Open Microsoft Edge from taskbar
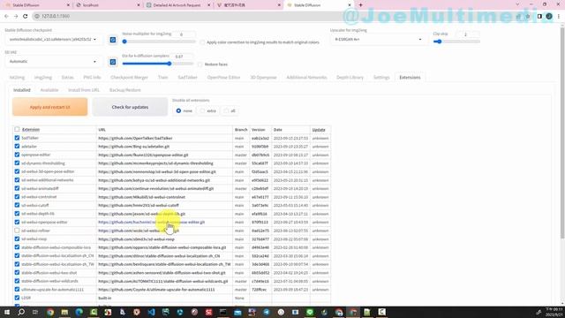This screenshot has height=318, width=565. click(x=79, y=312)
